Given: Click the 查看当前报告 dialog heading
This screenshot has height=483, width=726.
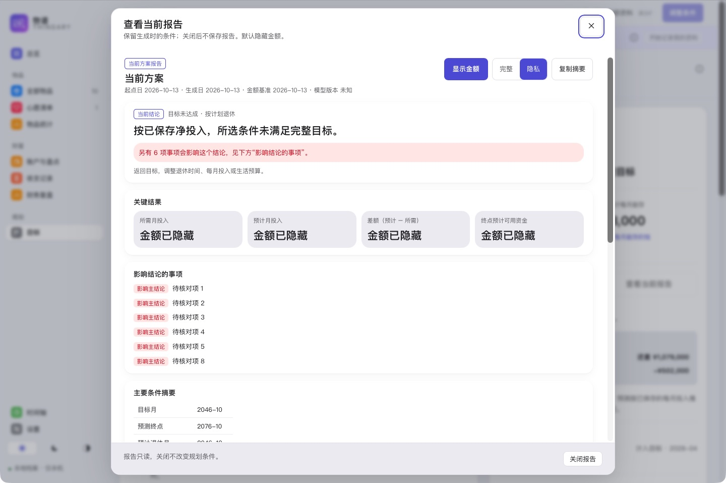Looking at the screenshot, I should click(153, 24).
